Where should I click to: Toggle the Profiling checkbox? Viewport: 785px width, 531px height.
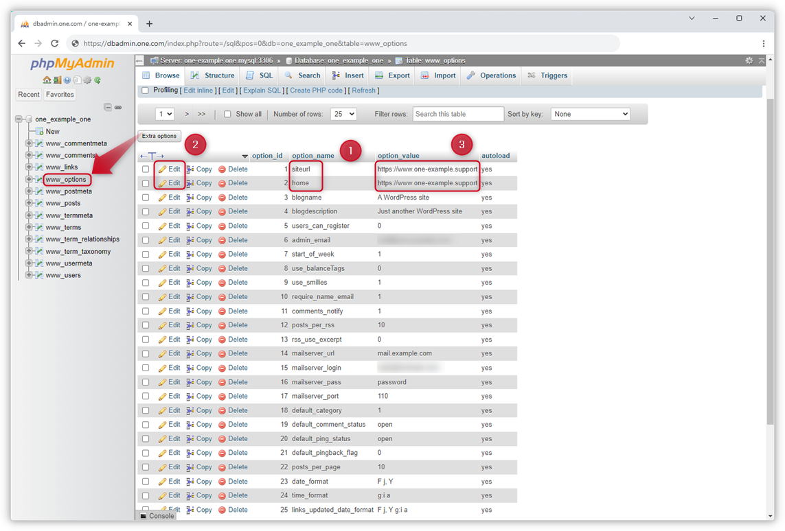145,91
